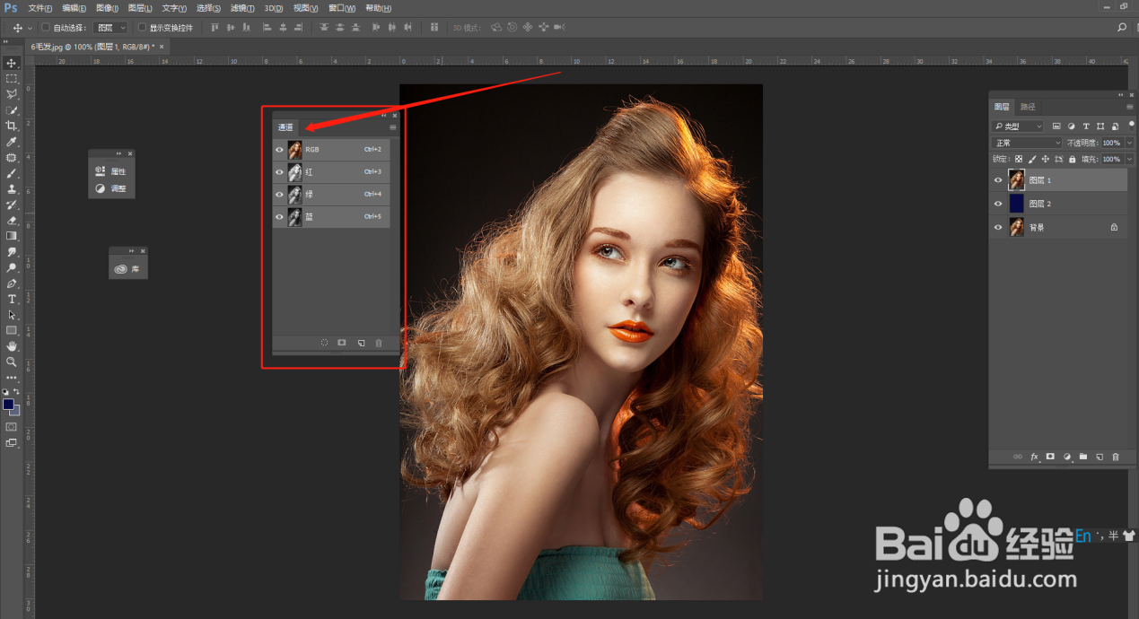Open the Channels panel menu
This screenshot has height=619, width=1139.
click(392, 126)
